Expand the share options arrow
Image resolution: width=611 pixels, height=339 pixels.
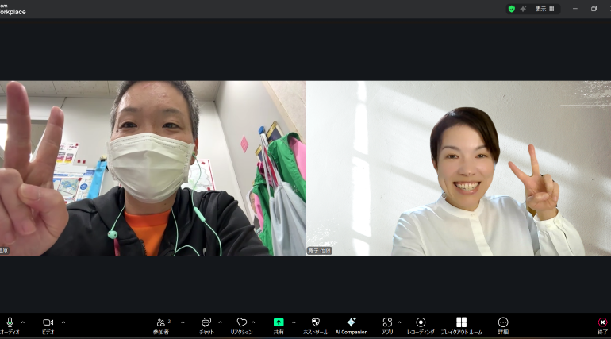coord(294,322)
